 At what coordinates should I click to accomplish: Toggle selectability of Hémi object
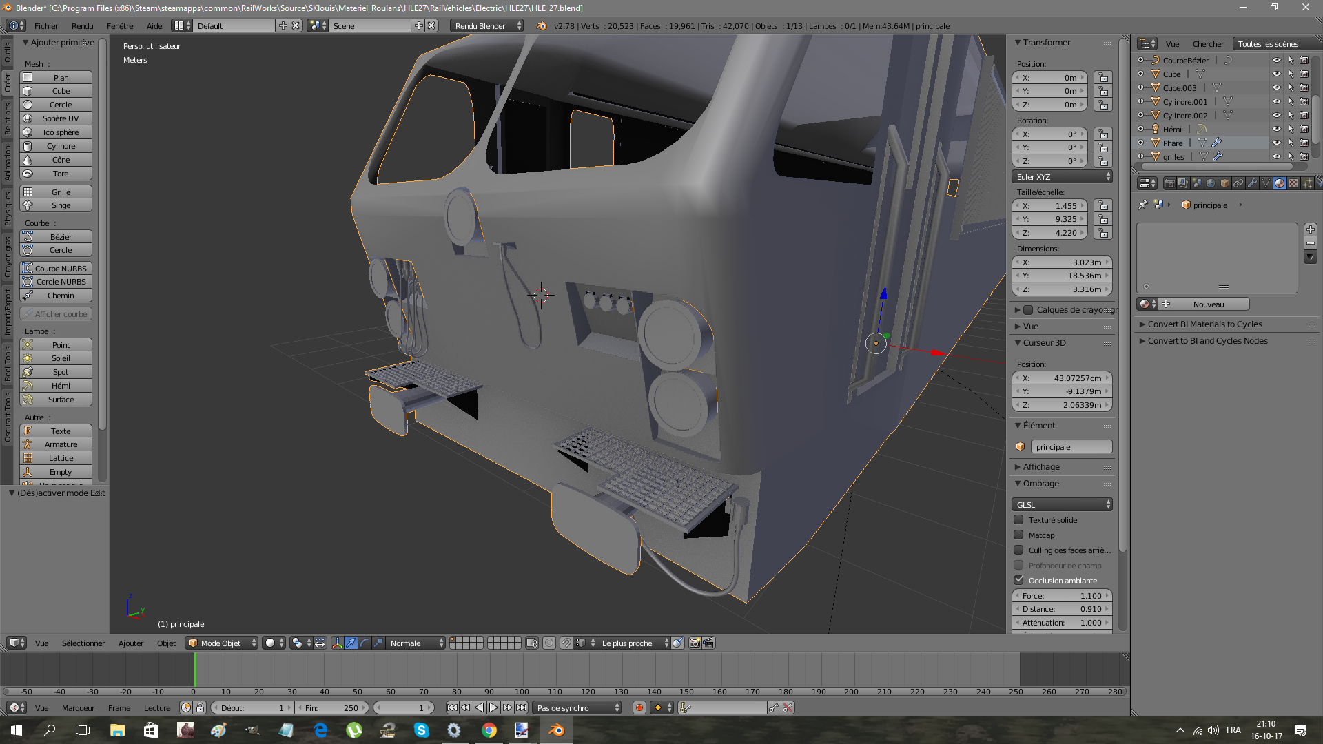[1291, 129]
